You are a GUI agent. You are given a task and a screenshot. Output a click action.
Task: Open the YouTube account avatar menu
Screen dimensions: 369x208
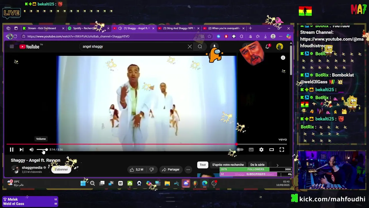point(280,47)
